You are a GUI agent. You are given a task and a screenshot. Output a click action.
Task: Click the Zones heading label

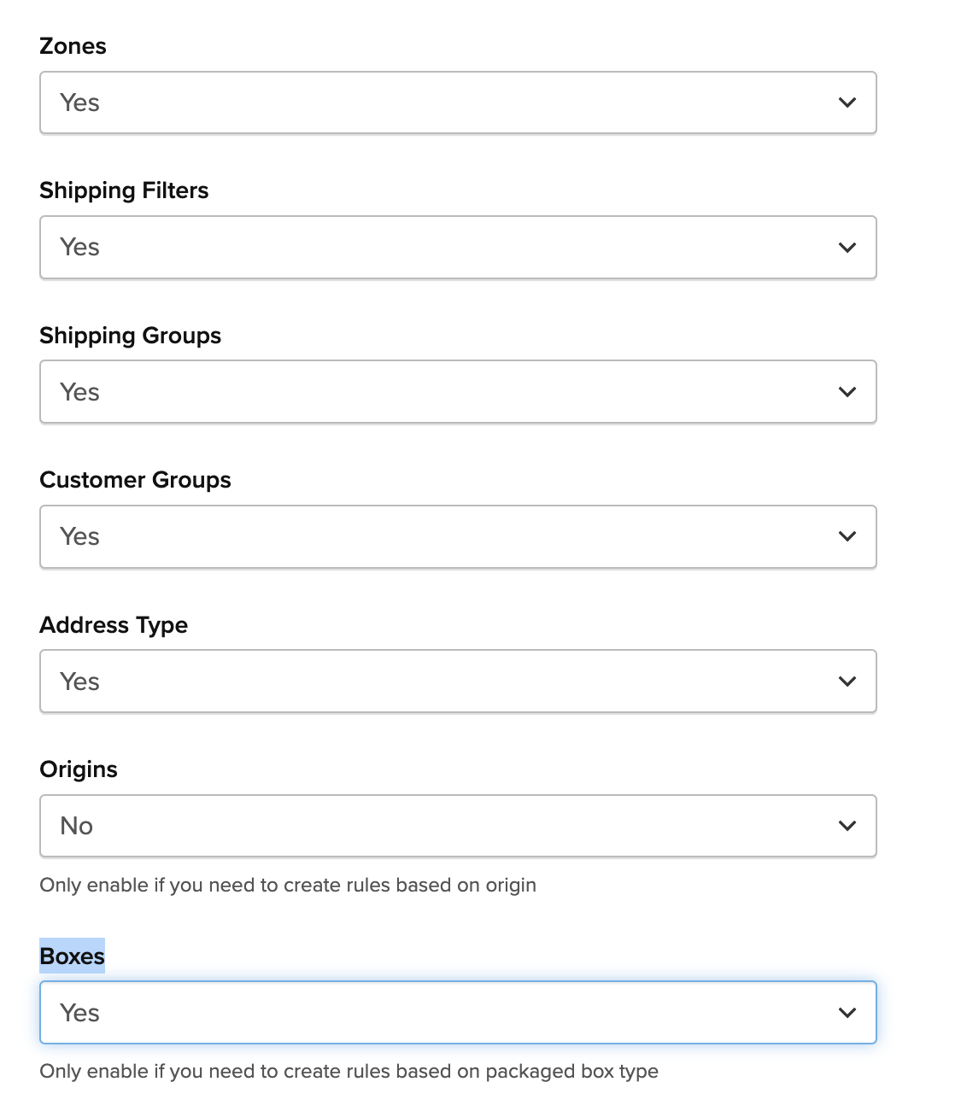point(73,46)
